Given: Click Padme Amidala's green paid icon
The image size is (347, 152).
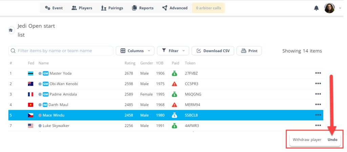Looking at the screenshot, I should point(175,94).
